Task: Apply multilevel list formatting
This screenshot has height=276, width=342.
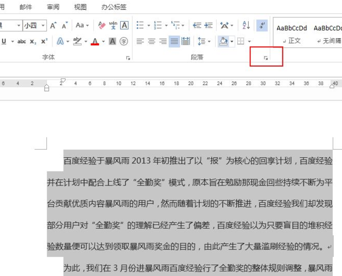Action: coord(175,25)
